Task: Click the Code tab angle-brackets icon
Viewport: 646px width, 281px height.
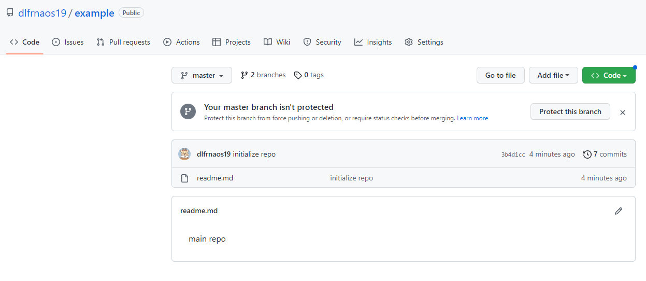Action: [14, 42]
